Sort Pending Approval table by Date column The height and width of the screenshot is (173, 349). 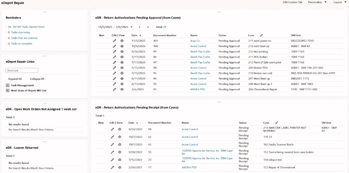(136, 35)
